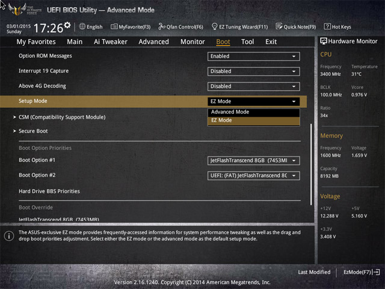Click the info icon beside help text
The image size is (385, 289).
tap(9, 236)
